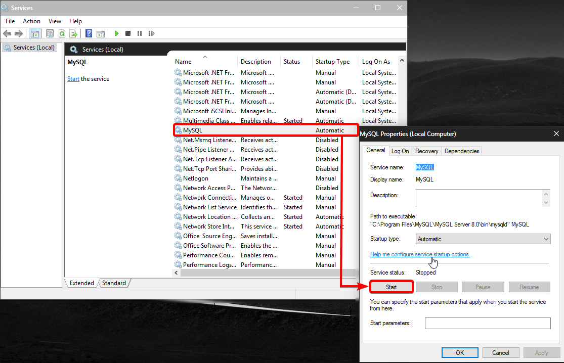564x363 pixels.
Task: Click the gear icon of Netlogon row
Action: pos(178,178)
